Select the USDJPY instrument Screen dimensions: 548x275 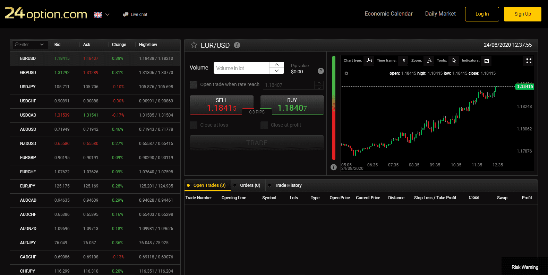tap(95, 87)
